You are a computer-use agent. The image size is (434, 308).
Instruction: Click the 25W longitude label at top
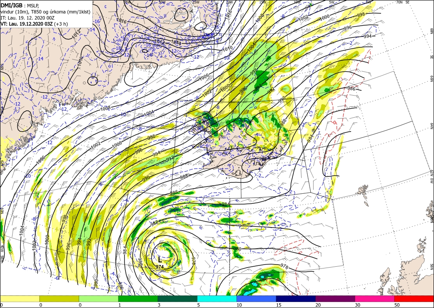(196, 2)
